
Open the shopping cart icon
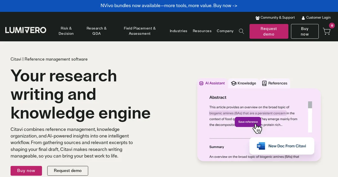(326, 31)
